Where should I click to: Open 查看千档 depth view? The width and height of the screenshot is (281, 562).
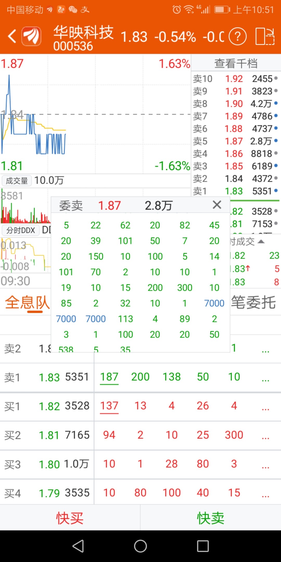coord(236,63)
